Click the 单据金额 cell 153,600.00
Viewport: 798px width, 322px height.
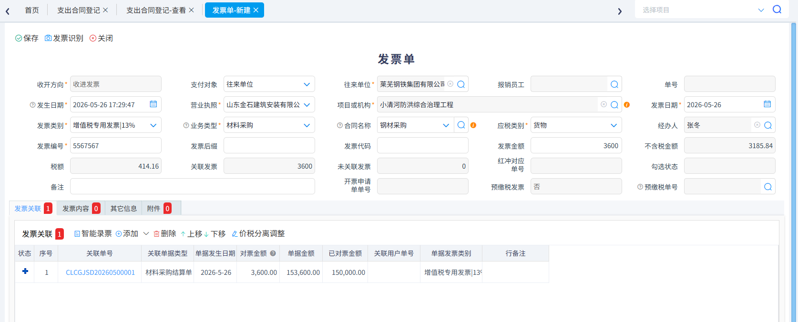301,272
